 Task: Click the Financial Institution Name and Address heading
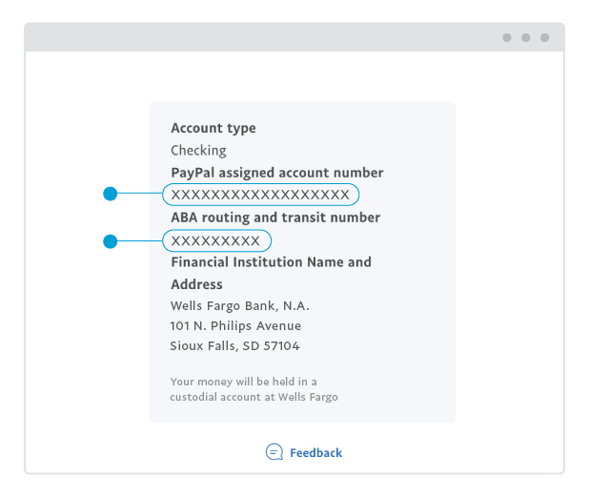coord(271,262)
